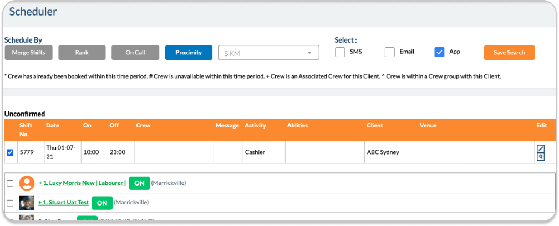This screenshot has width=559, height=226.
Task: Toggle the ON badge next to Lucy Morris
Action: (x=139, y=183)
